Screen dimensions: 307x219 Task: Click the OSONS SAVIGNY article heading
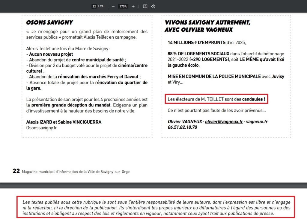(49, 22)
